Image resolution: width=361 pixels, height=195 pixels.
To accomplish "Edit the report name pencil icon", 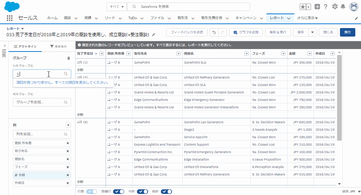I will [x=153, y=35].
